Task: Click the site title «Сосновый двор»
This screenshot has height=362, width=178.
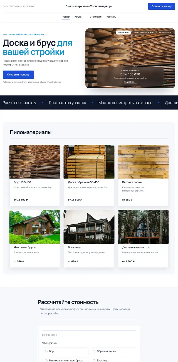Action: pyautogui.click(x=89, y=6)
